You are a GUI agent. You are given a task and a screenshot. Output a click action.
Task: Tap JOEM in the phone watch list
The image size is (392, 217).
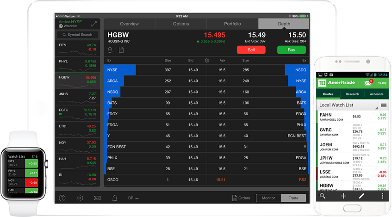(352, 147)
